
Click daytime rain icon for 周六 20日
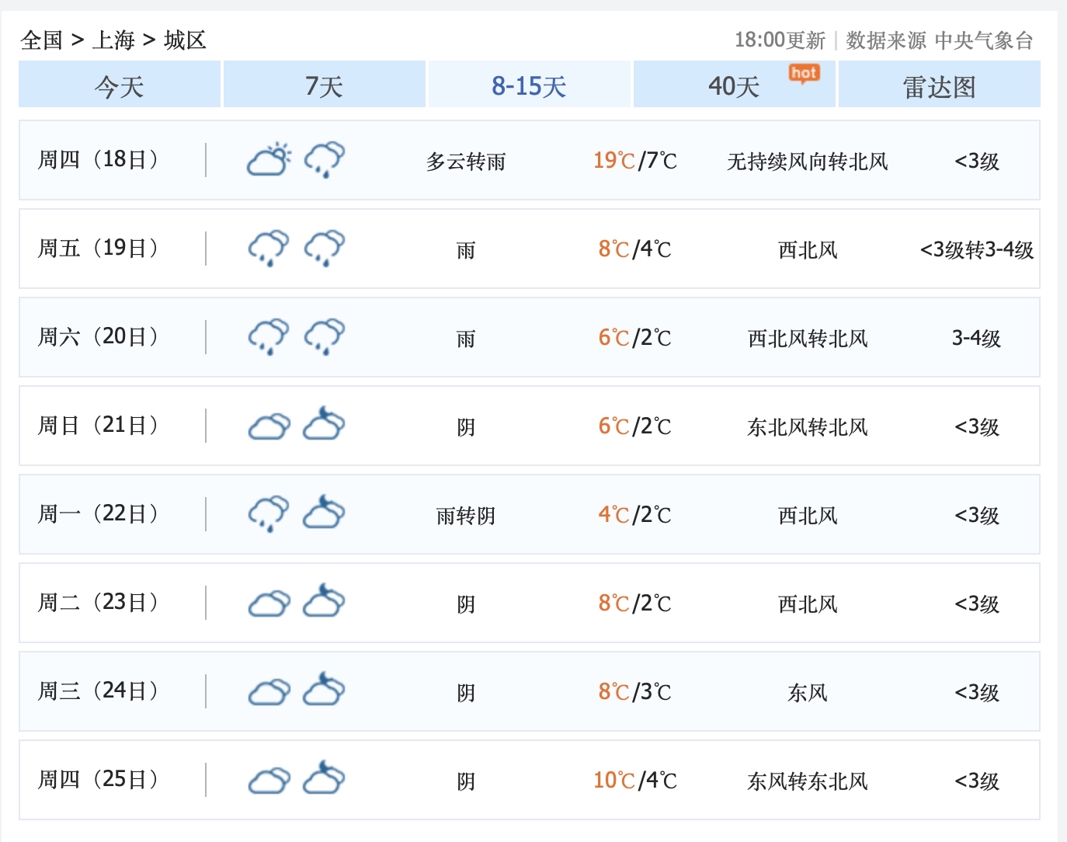(269, 336)
